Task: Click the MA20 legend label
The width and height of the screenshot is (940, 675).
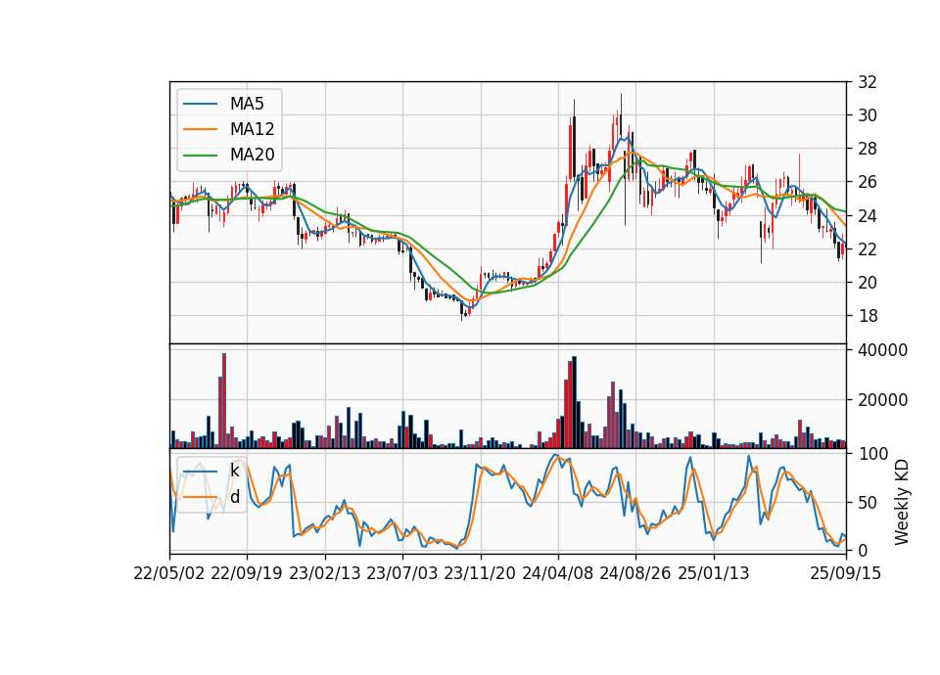Action: [252, 156]
